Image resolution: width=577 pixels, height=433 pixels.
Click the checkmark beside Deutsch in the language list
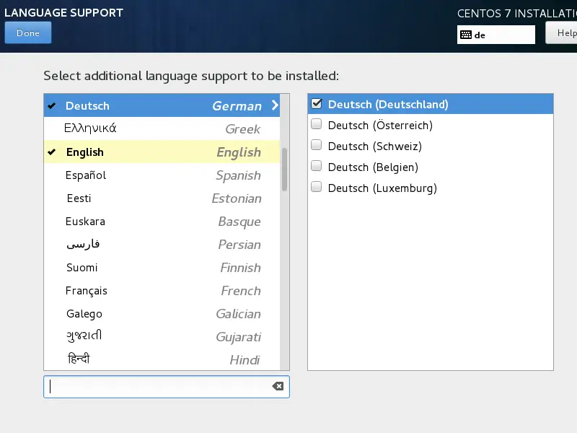coord(52,105)
